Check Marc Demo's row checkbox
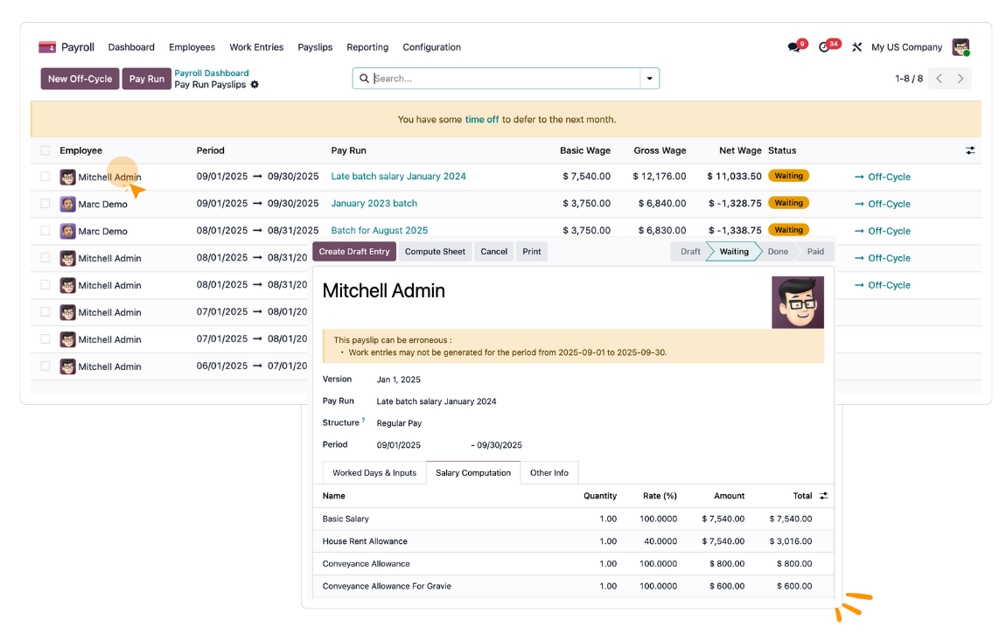1006x634 pixels. (x=45, y=204)
